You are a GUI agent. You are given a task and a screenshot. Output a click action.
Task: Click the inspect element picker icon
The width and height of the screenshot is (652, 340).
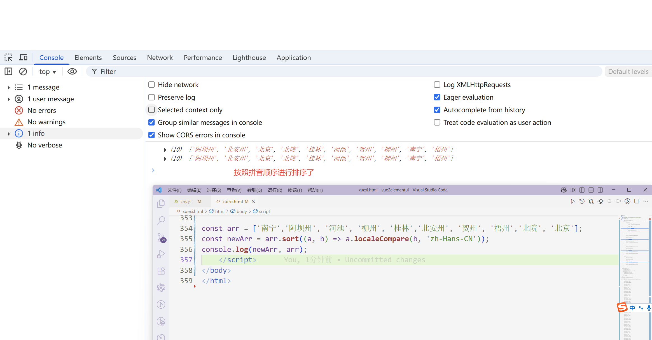[x=8, y=58]
